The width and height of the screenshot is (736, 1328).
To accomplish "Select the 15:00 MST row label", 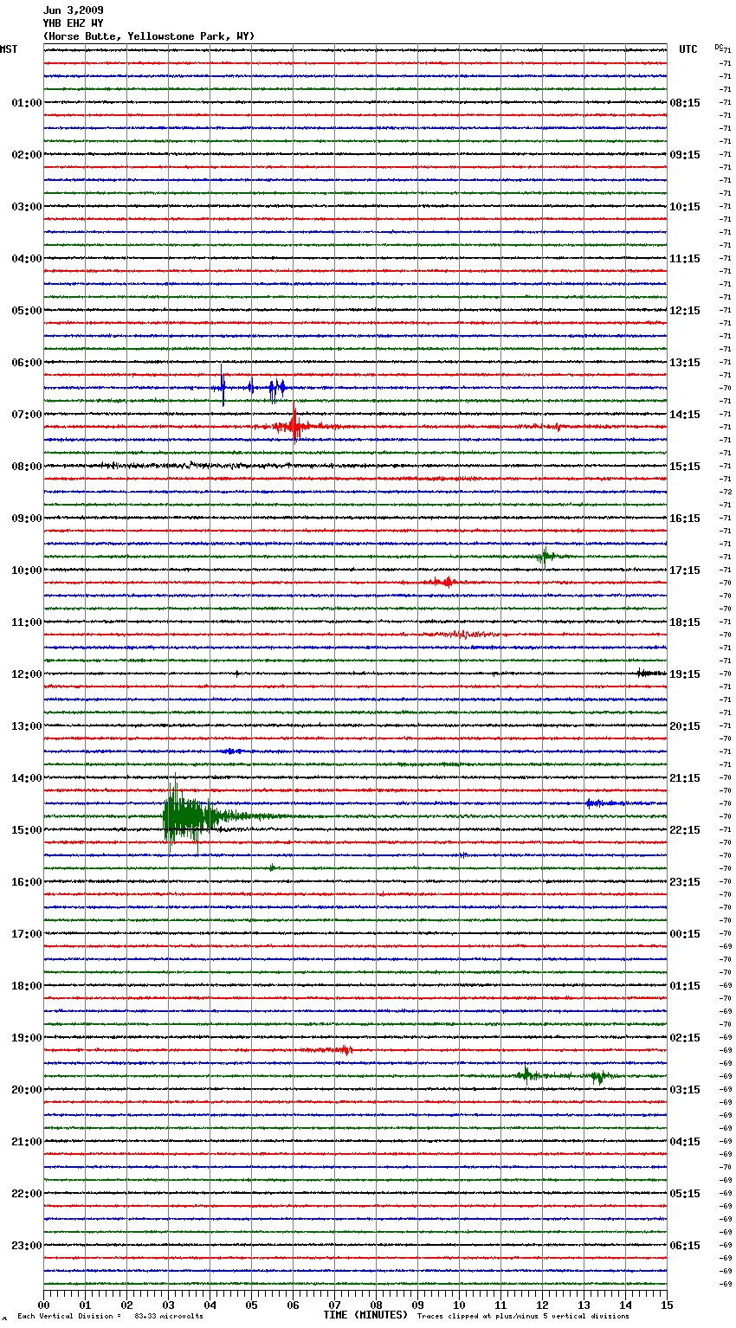I will pyautogui.click(x=26, y=830).
